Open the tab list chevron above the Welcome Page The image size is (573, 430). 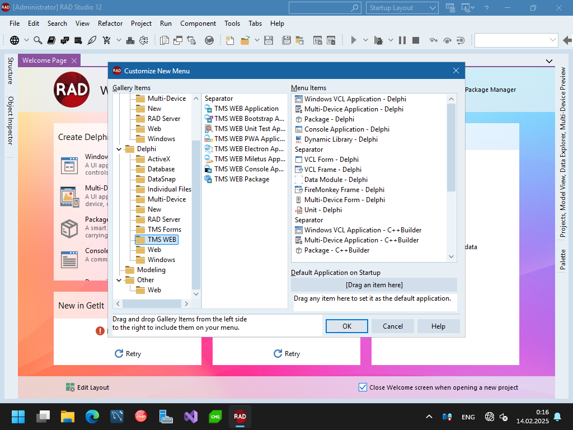coord(549,61)
